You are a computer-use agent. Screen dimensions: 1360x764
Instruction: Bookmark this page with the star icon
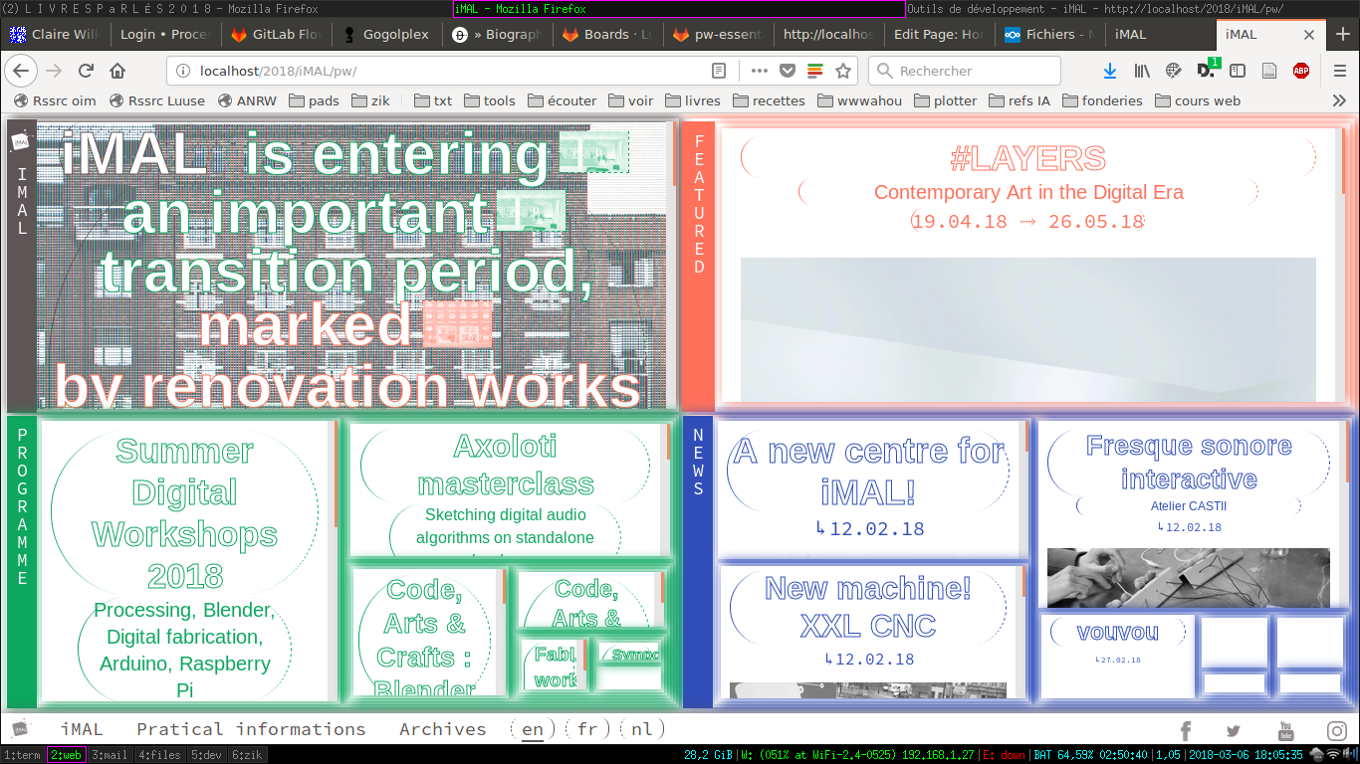coord(843,71)
